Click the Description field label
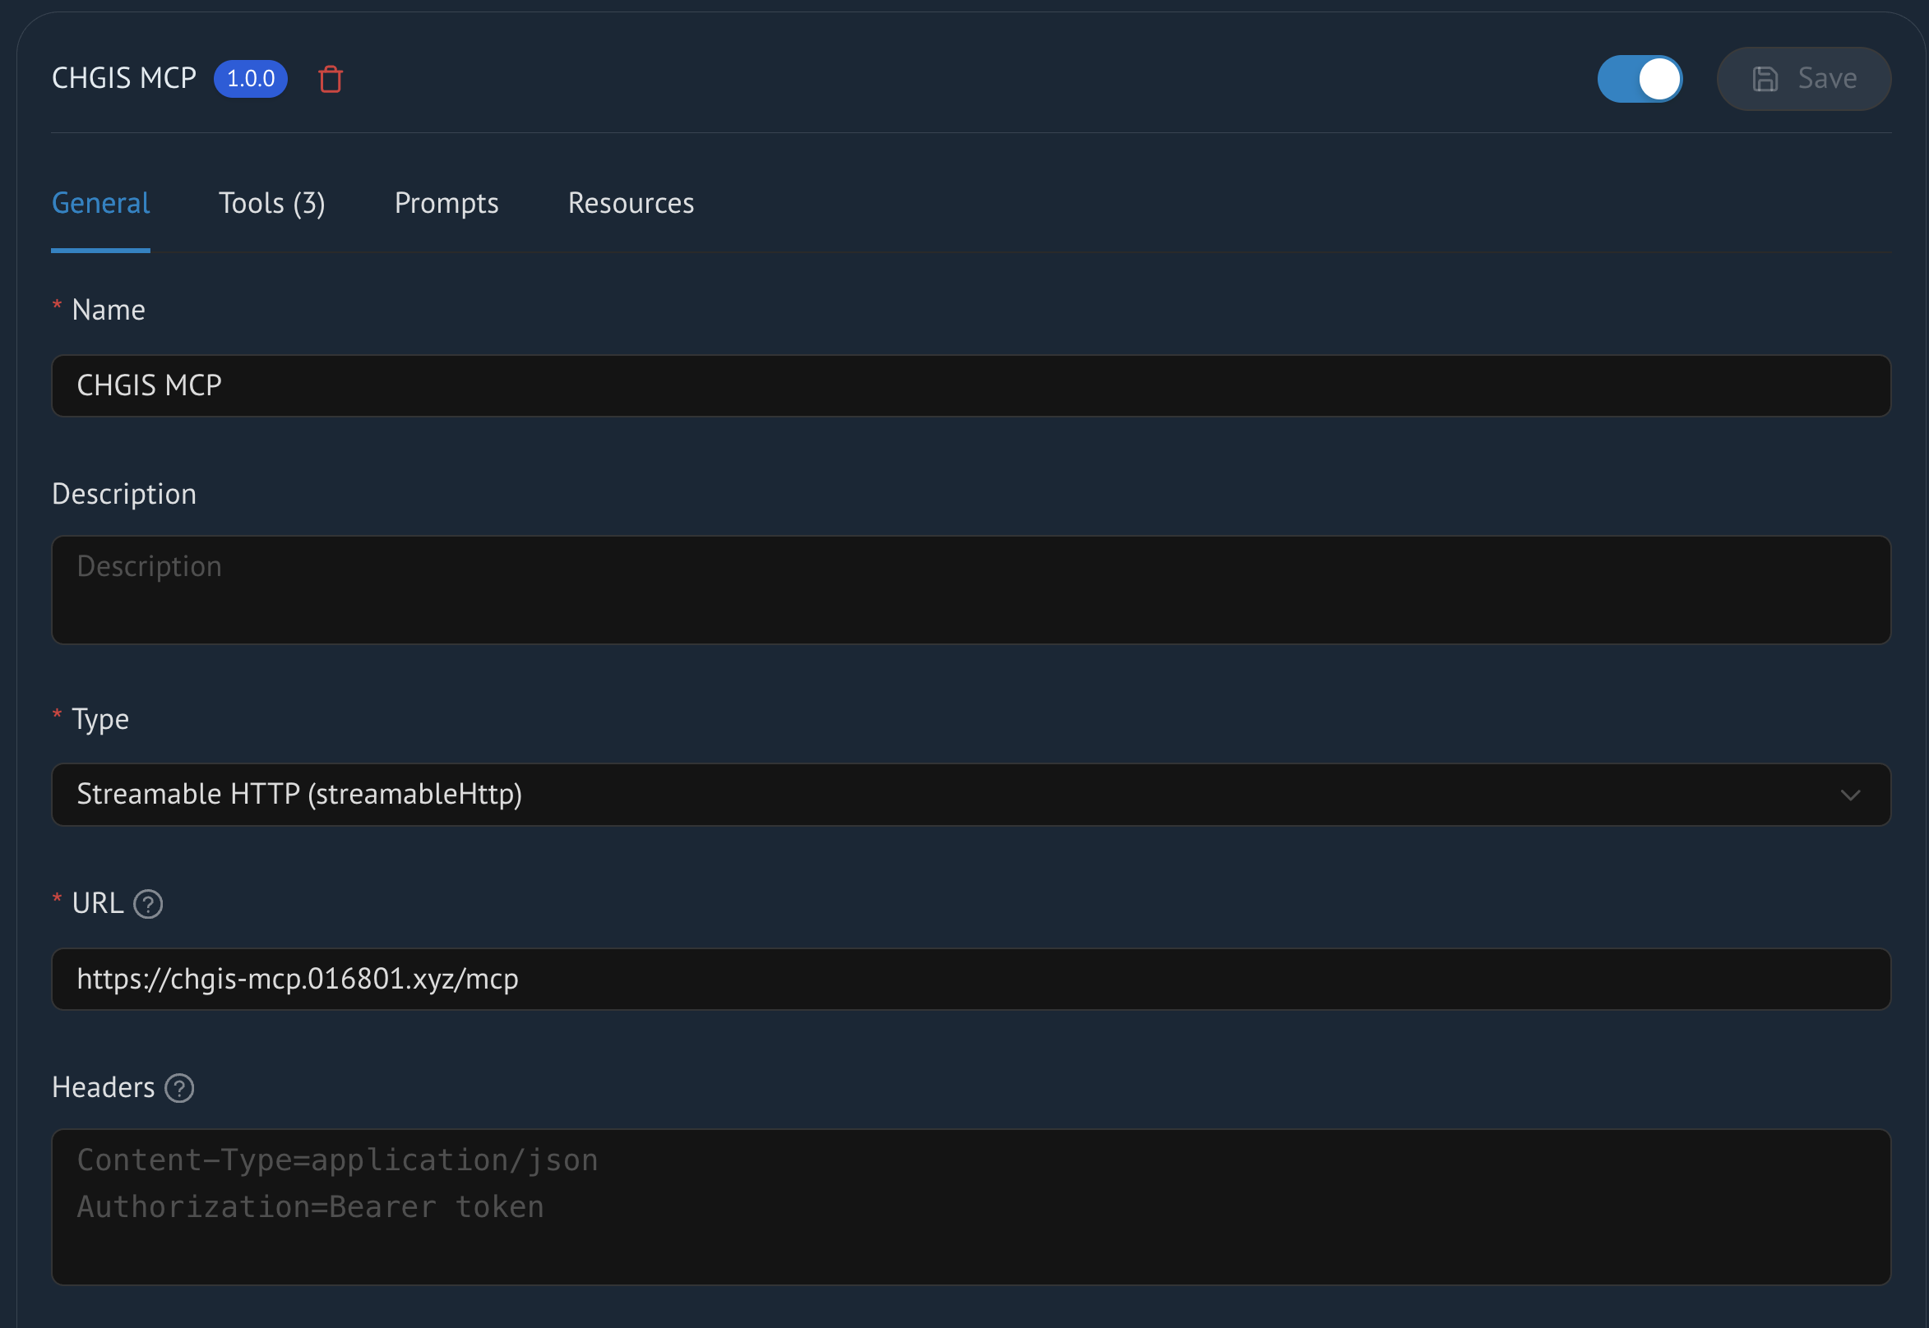This screenshot has width=1929, height=1328. point(124,494)
